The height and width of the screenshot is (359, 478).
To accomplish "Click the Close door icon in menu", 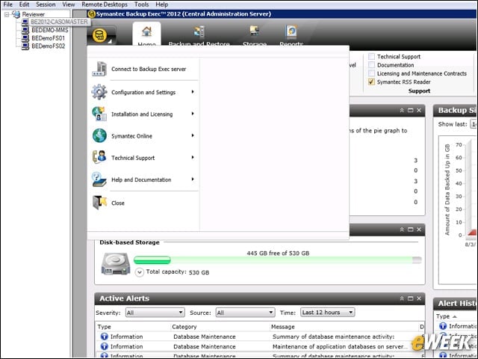I will click(99, 203).
